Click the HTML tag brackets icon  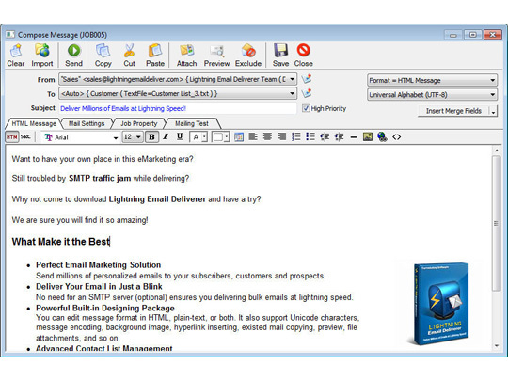tap(397, 137)
